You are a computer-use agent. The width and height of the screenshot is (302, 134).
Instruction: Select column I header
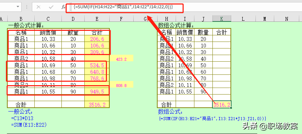185,19
